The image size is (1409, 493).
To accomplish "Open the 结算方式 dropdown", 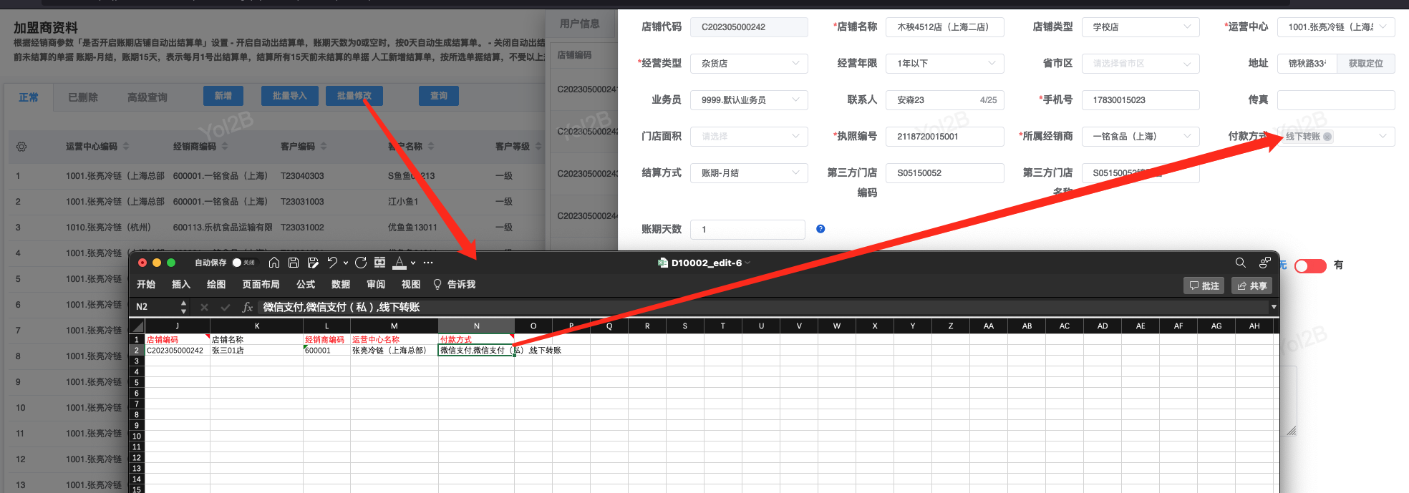I will point(748,173).
